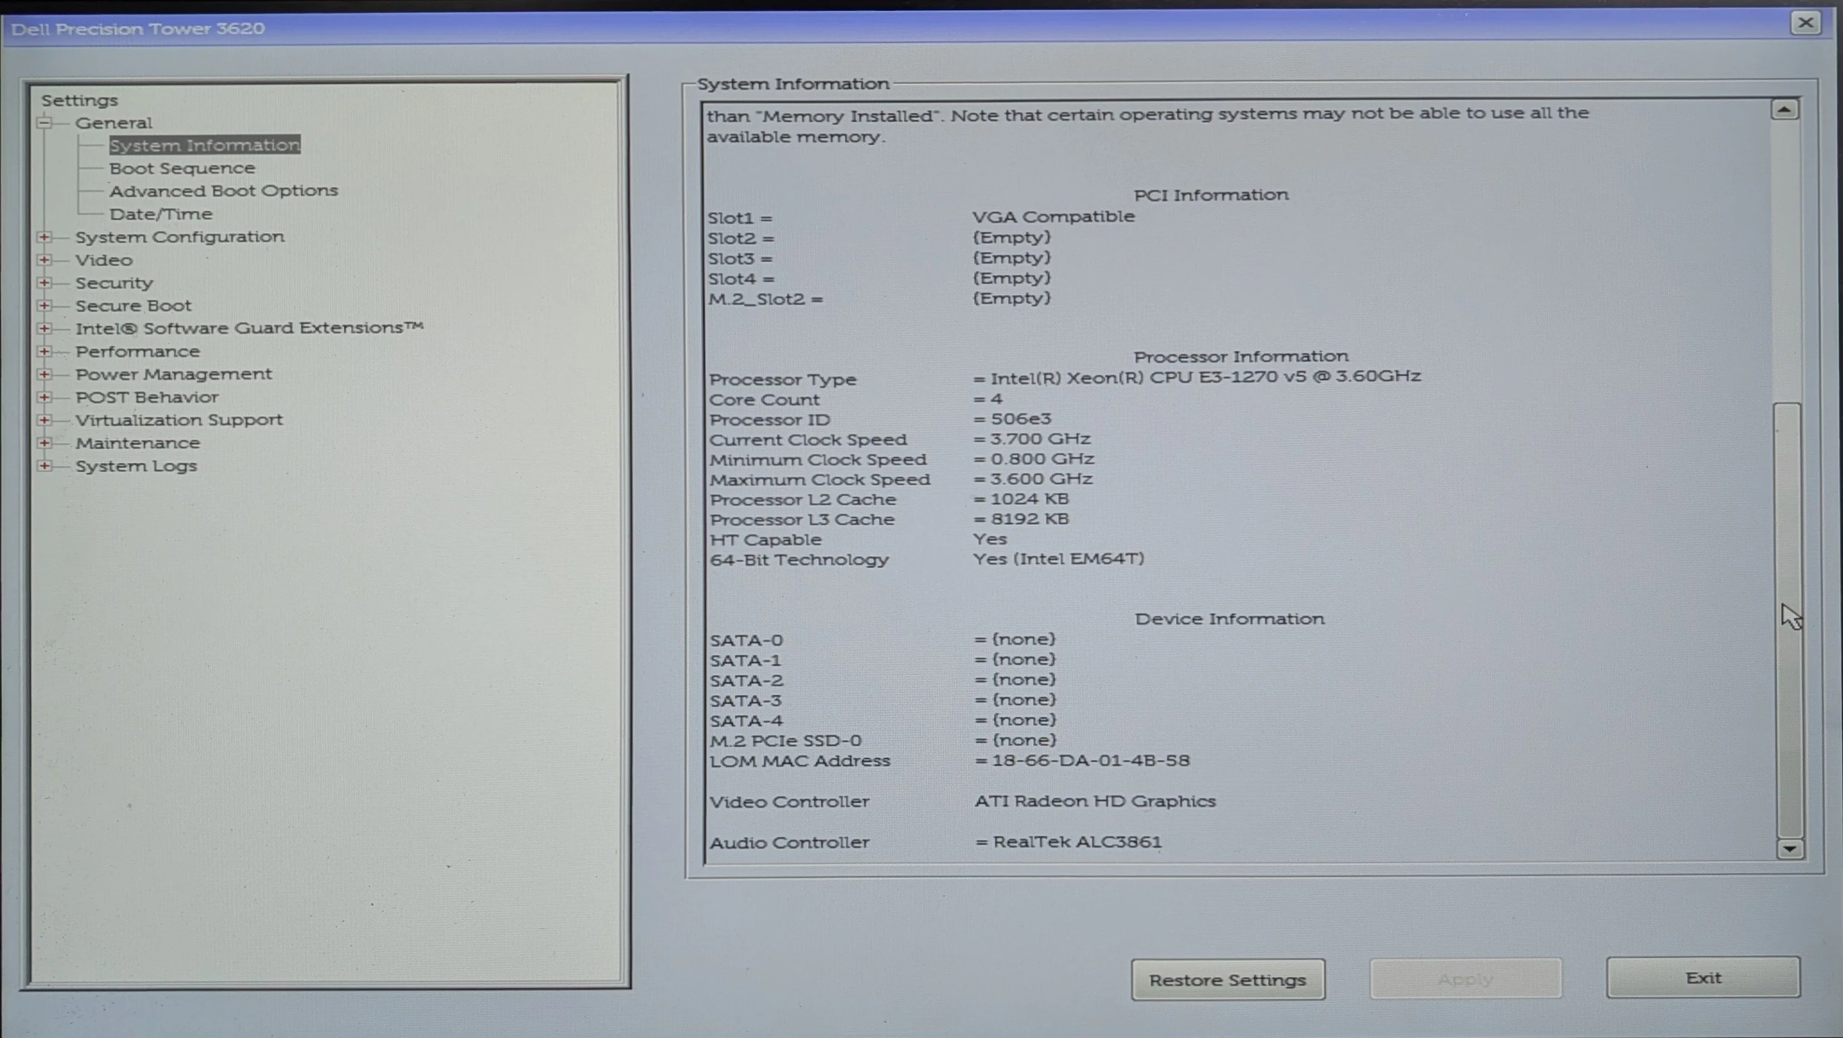Expand the Security node
The image size is (1843, 1038).
(x=44, y=282)
